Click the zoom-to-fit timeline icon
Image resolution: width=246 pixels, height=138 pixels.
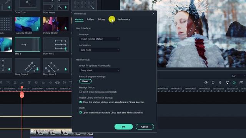pos(241,83)
